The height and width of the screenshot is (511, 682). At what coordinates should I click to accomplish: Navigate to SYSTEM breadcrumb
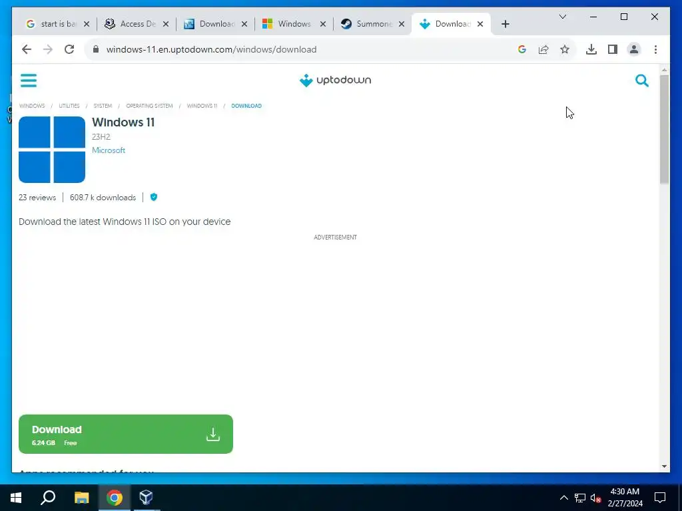[x=103, y=106]
